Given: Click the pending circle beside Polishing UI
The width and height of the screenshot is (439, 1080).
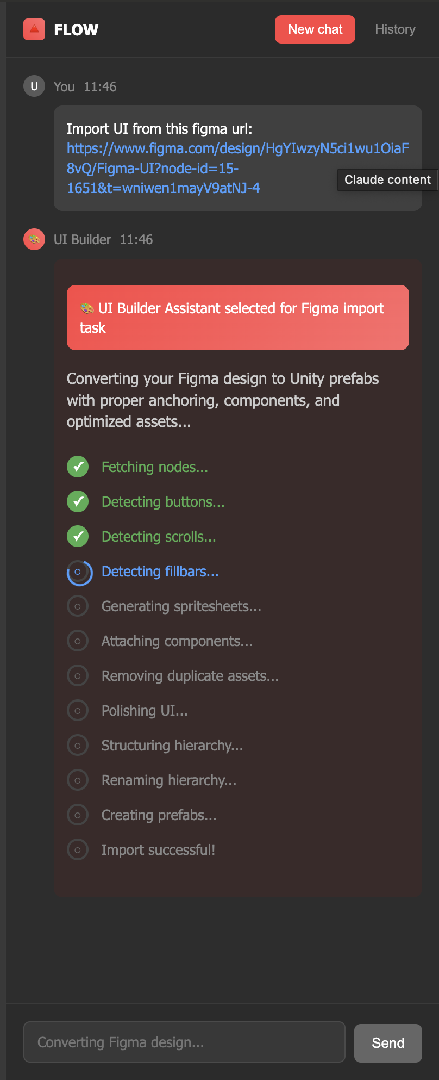Looking at the screenshot, I should click(x=78, y=710).
